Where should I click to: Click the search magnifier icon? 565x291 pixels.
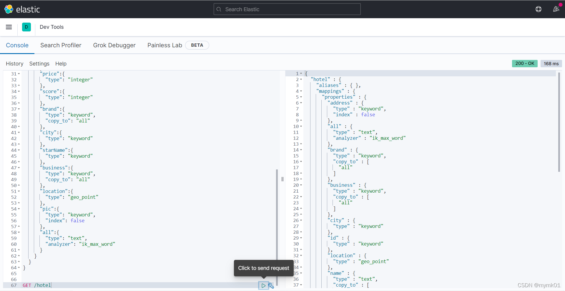tap(219, 9)
